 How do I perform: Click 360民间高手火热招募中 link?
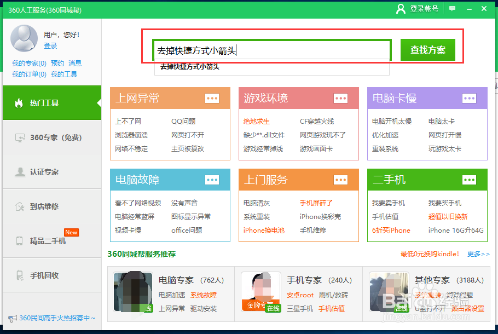[57, 318]
